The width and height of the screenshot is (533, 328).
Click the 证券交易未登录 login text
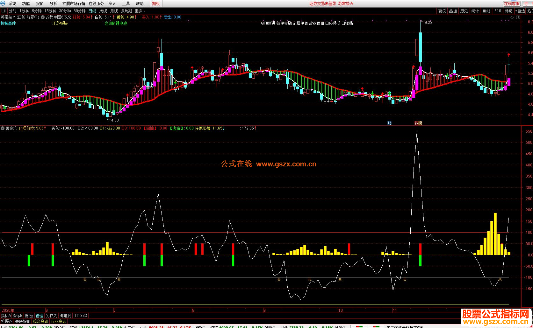323,3
